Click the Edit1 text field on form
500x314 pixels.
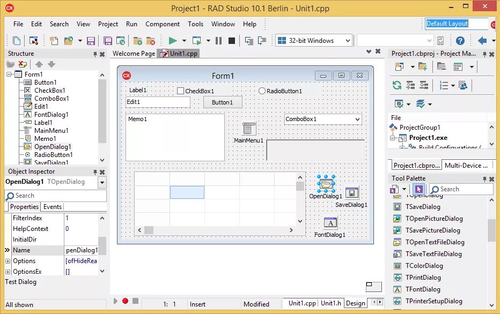click(x=158, y=102)
